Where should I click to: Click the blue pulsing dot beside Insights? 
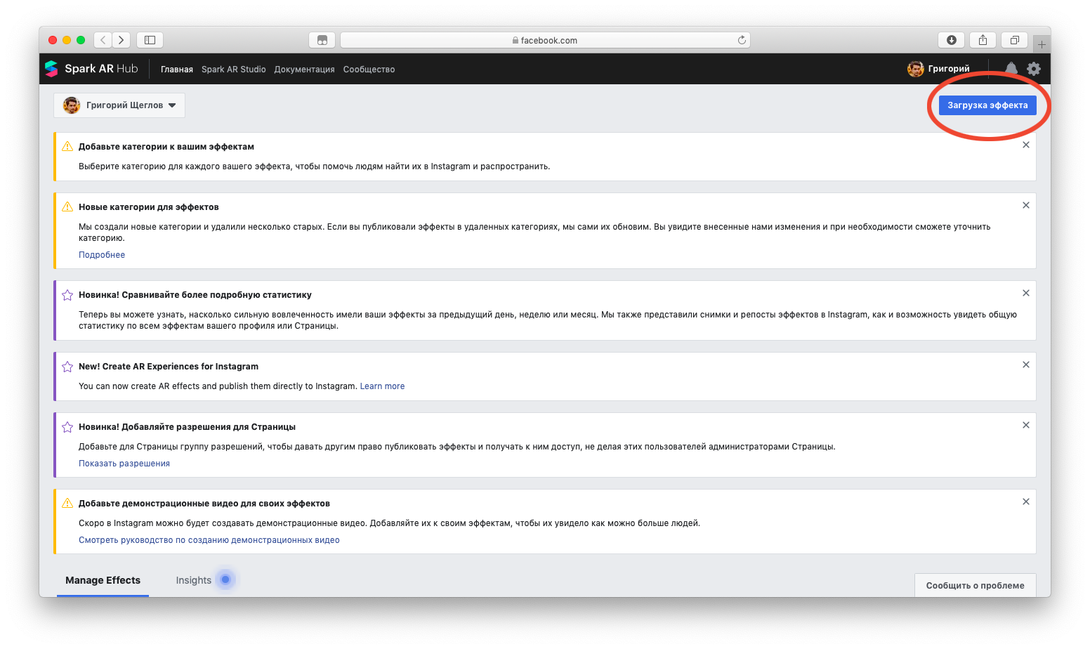pyautogui.click(x=225, y=579)
